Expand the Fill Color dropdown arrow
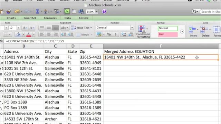221x124 pixels. [23, 34]
